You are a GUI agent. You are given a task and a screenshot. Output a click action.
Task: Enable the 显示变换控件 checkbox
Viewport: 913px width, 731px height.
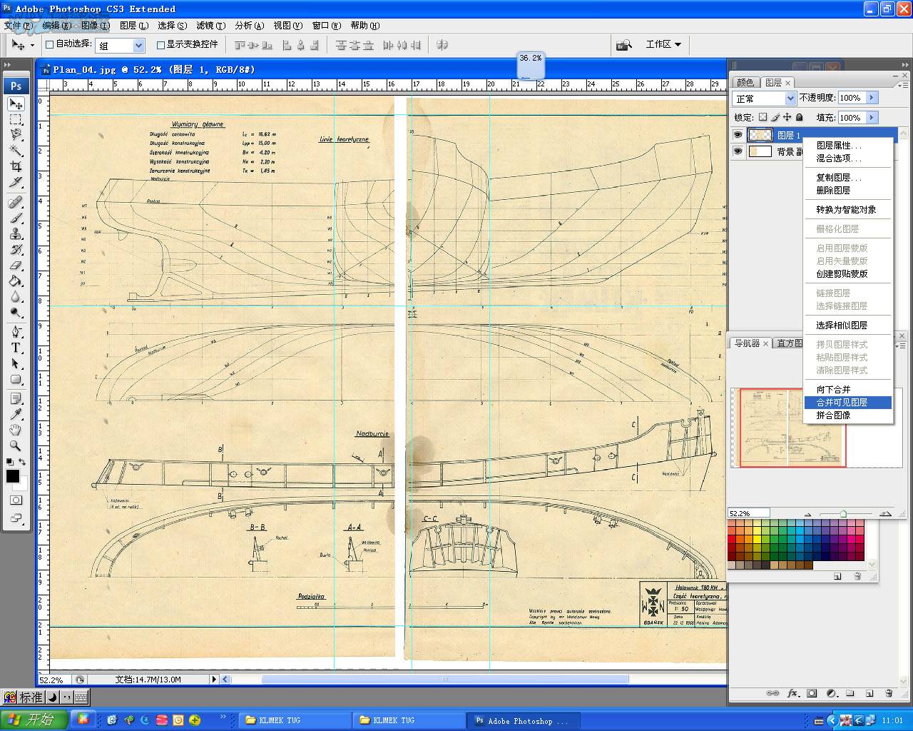coord(160,44)
